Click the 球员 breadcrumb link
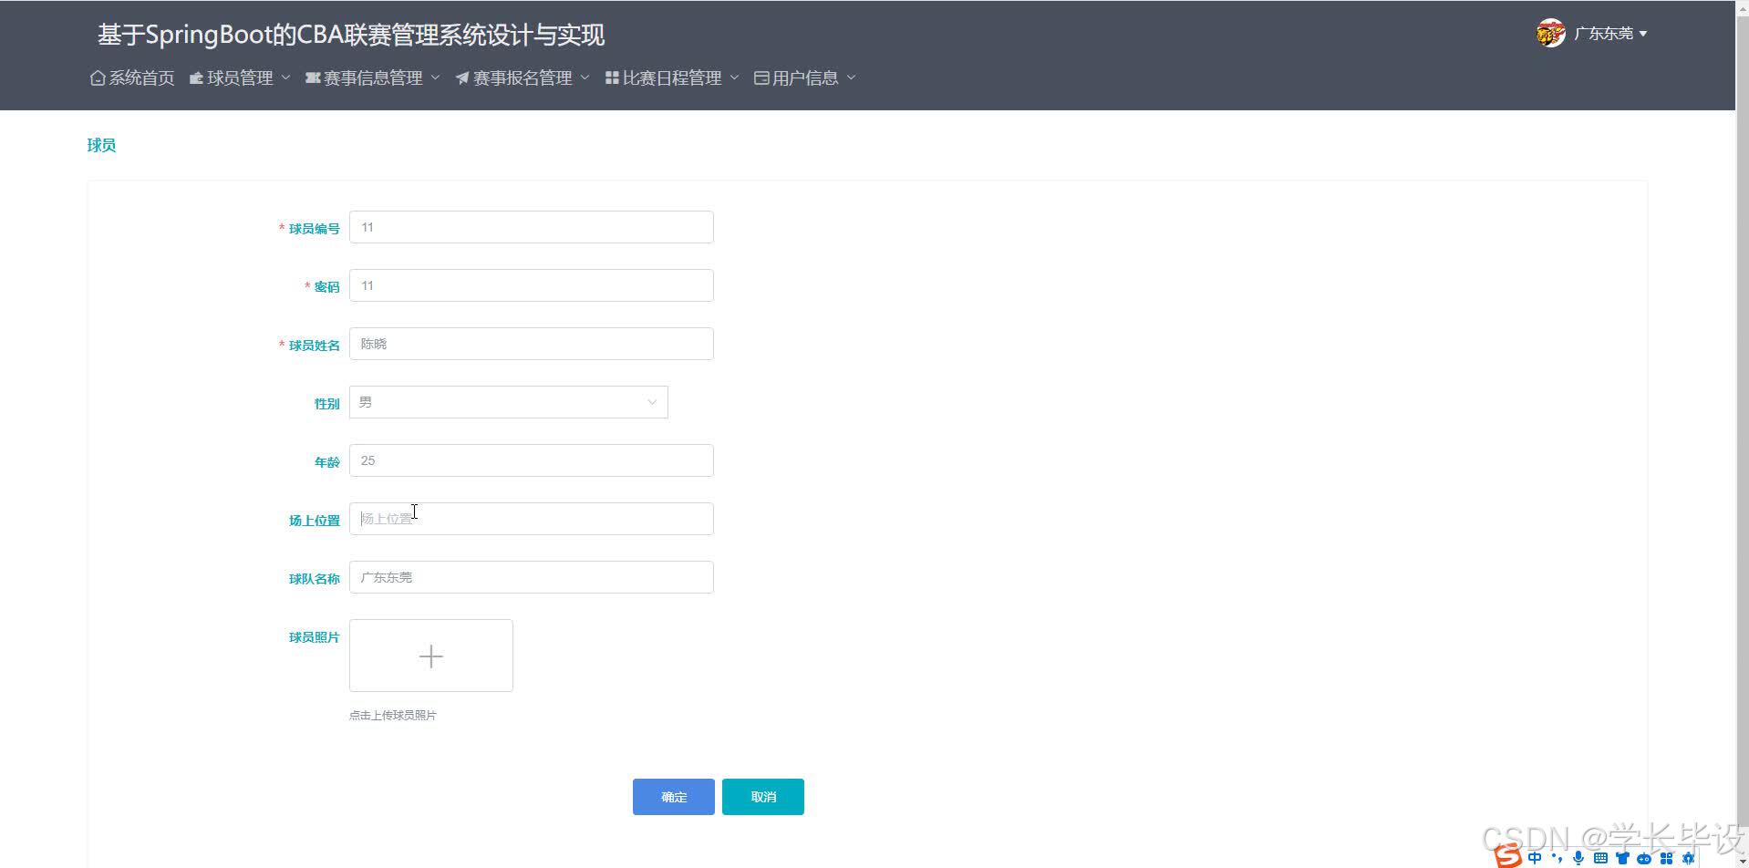Viewport: 1749px width, 868px height. click(101, 146)
